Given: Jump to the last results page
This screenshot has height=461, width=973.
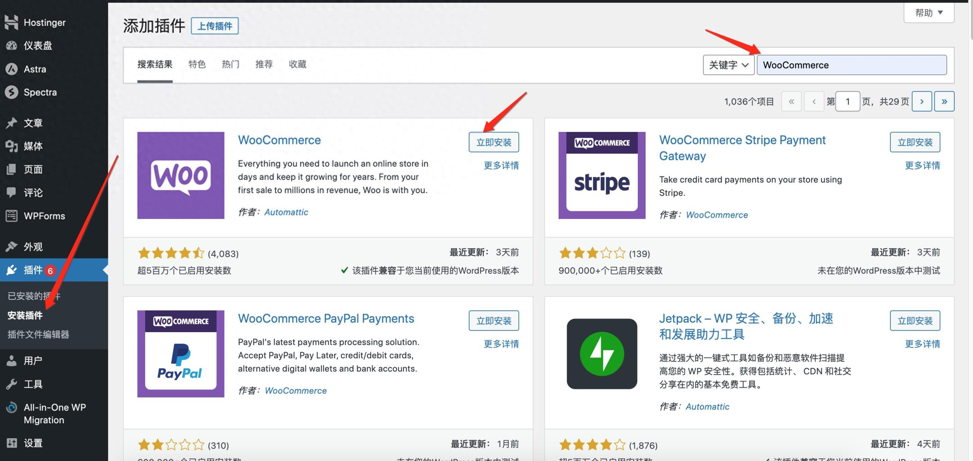Looking at the screenshot, I should click(944, 101).
